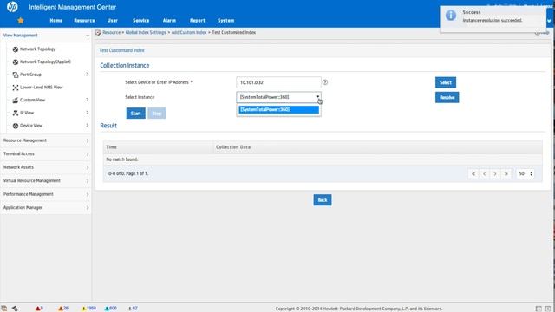Screen dimensions: 555x312
Task: Click the HP logo
Action: click(12, 7)
